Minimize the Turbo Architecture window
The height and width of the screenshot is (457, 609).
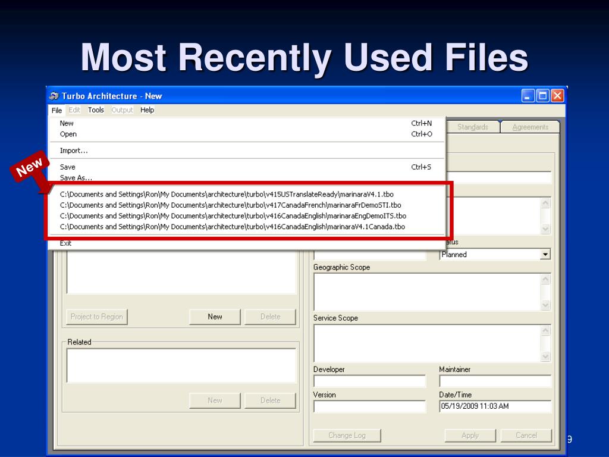tap(528, 96)
